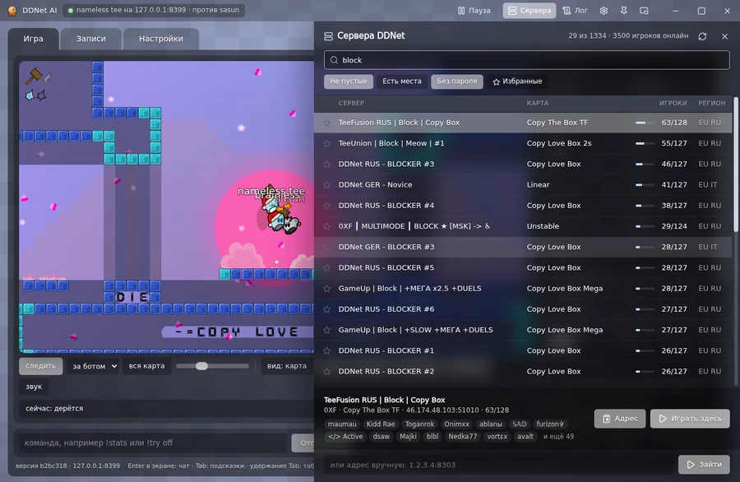Open the 'за ботом' follow dropdown
Image resolution: width=740 pixels, height=482 pixels.
tap(93, 366)
